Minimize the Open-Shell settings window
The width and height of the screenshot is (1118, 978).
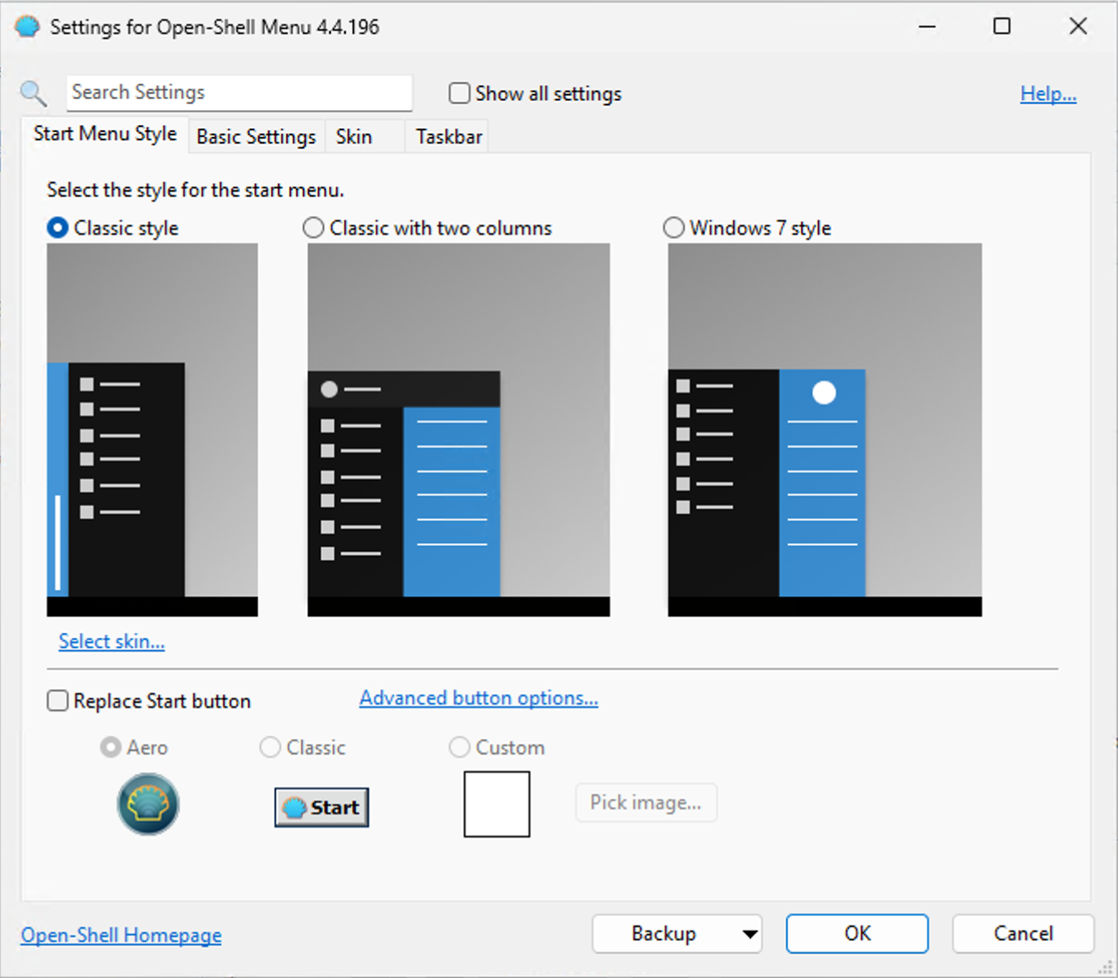click(x=927, y=27)
